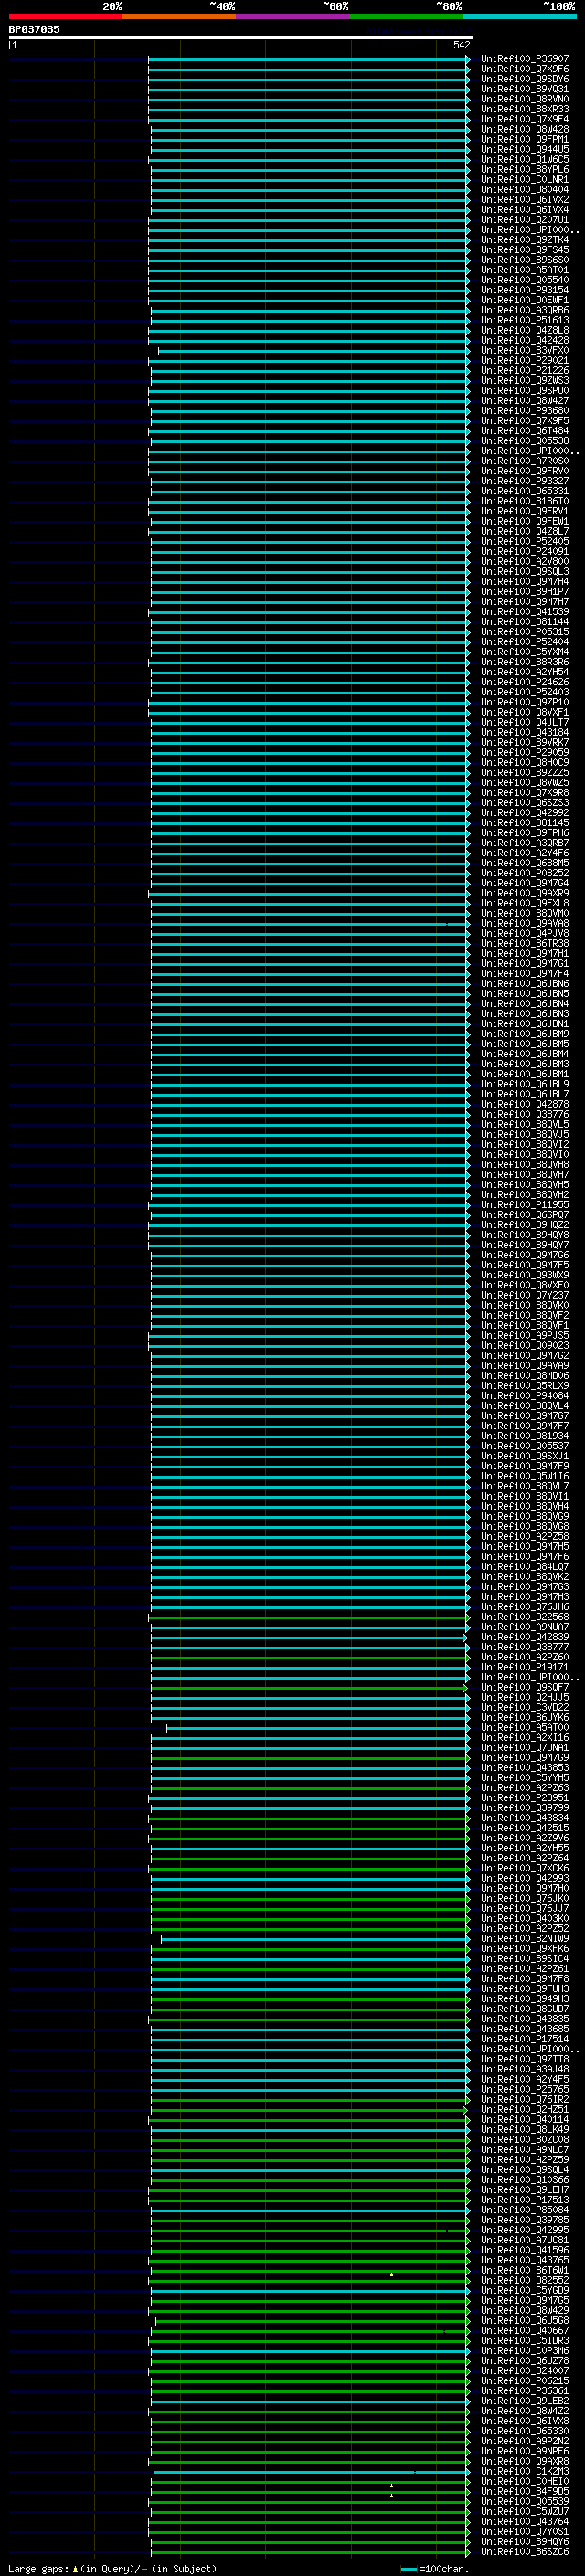Image resolution: width=585 pixels, height=2576 pixels.
Task: Select UniRef100_Q8LK49 label
Action: coord(524,2129)
